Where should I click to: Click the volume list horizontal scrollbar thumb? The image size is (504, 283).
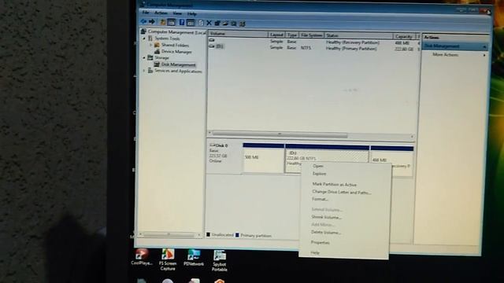tap(280, 134)
